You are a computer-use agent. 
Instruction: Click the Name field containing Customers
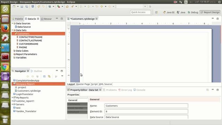click(146, 106)
